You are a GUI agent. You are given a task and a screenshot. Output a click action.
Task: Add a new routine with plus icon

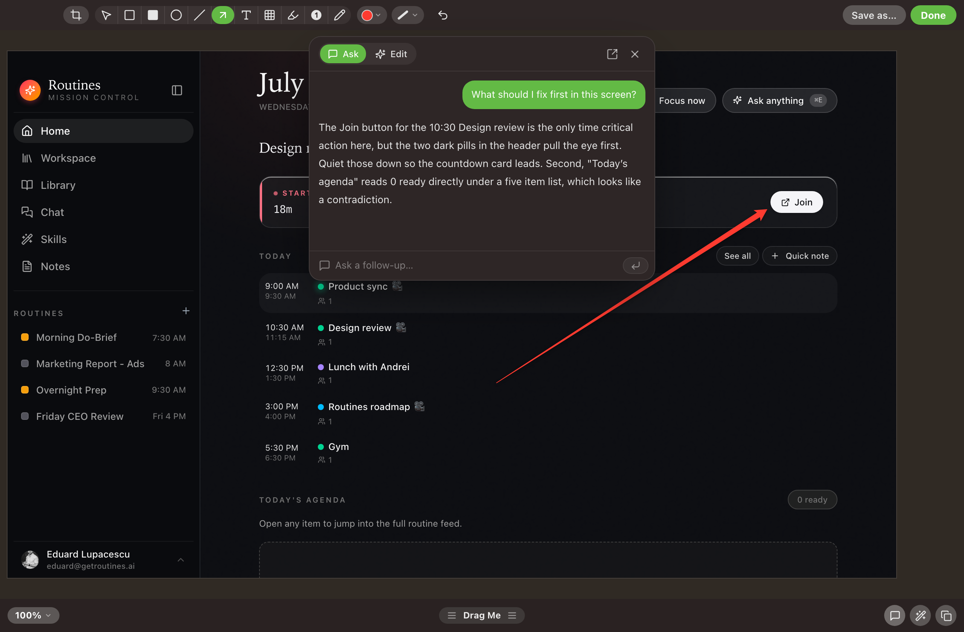(186, 311)
